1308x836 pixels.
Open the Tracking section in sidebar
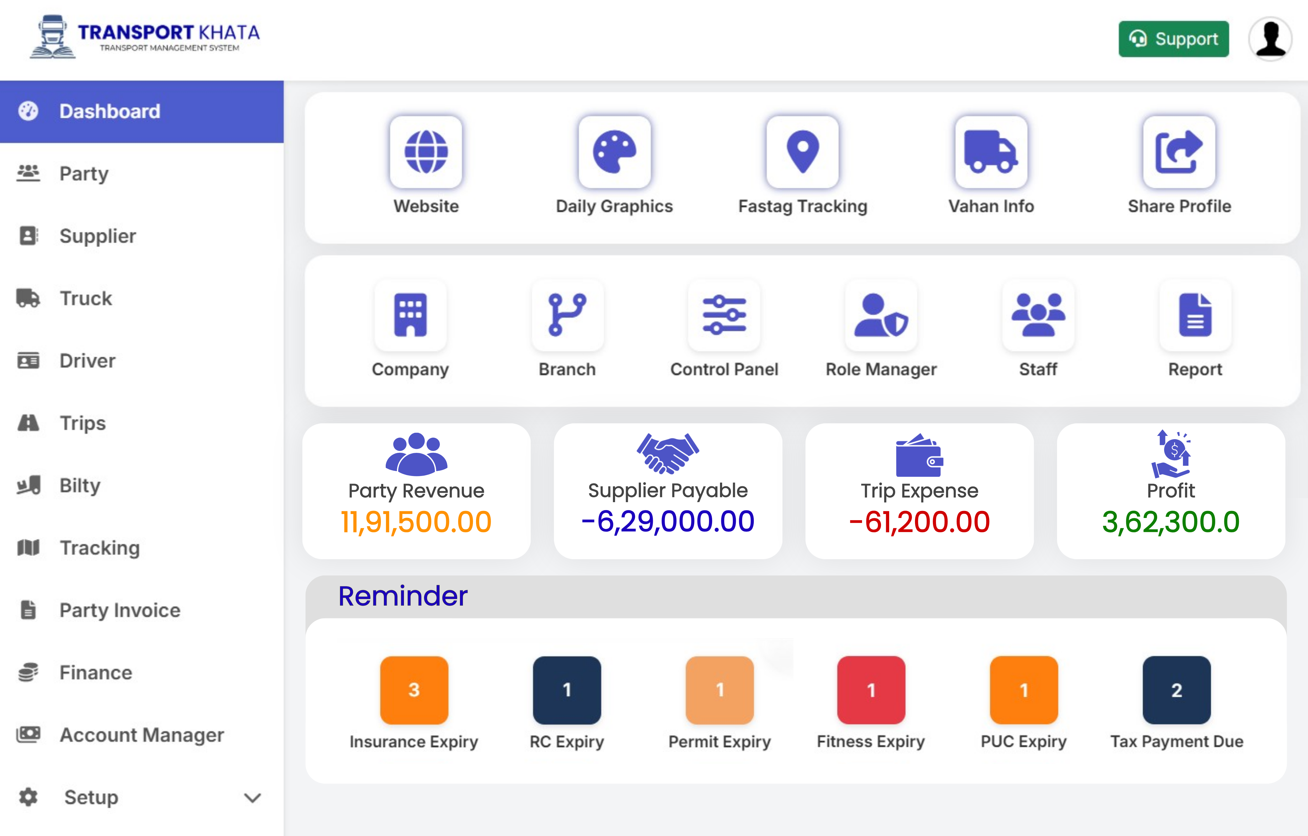click(99, 548)
